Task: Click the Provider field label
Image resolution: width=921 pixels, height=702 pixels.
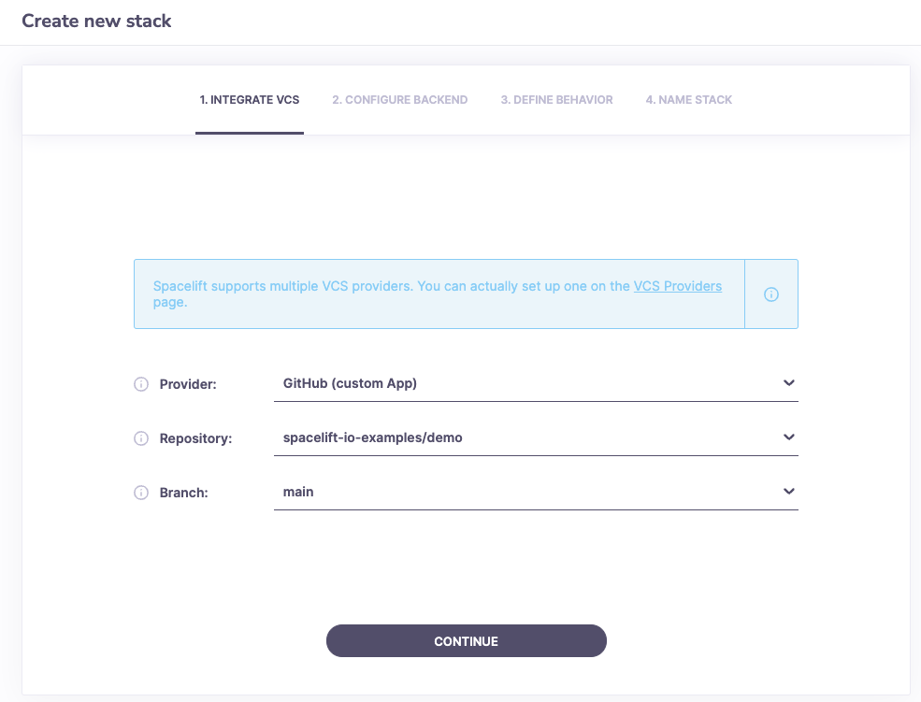Action: (x=188, y=384)
